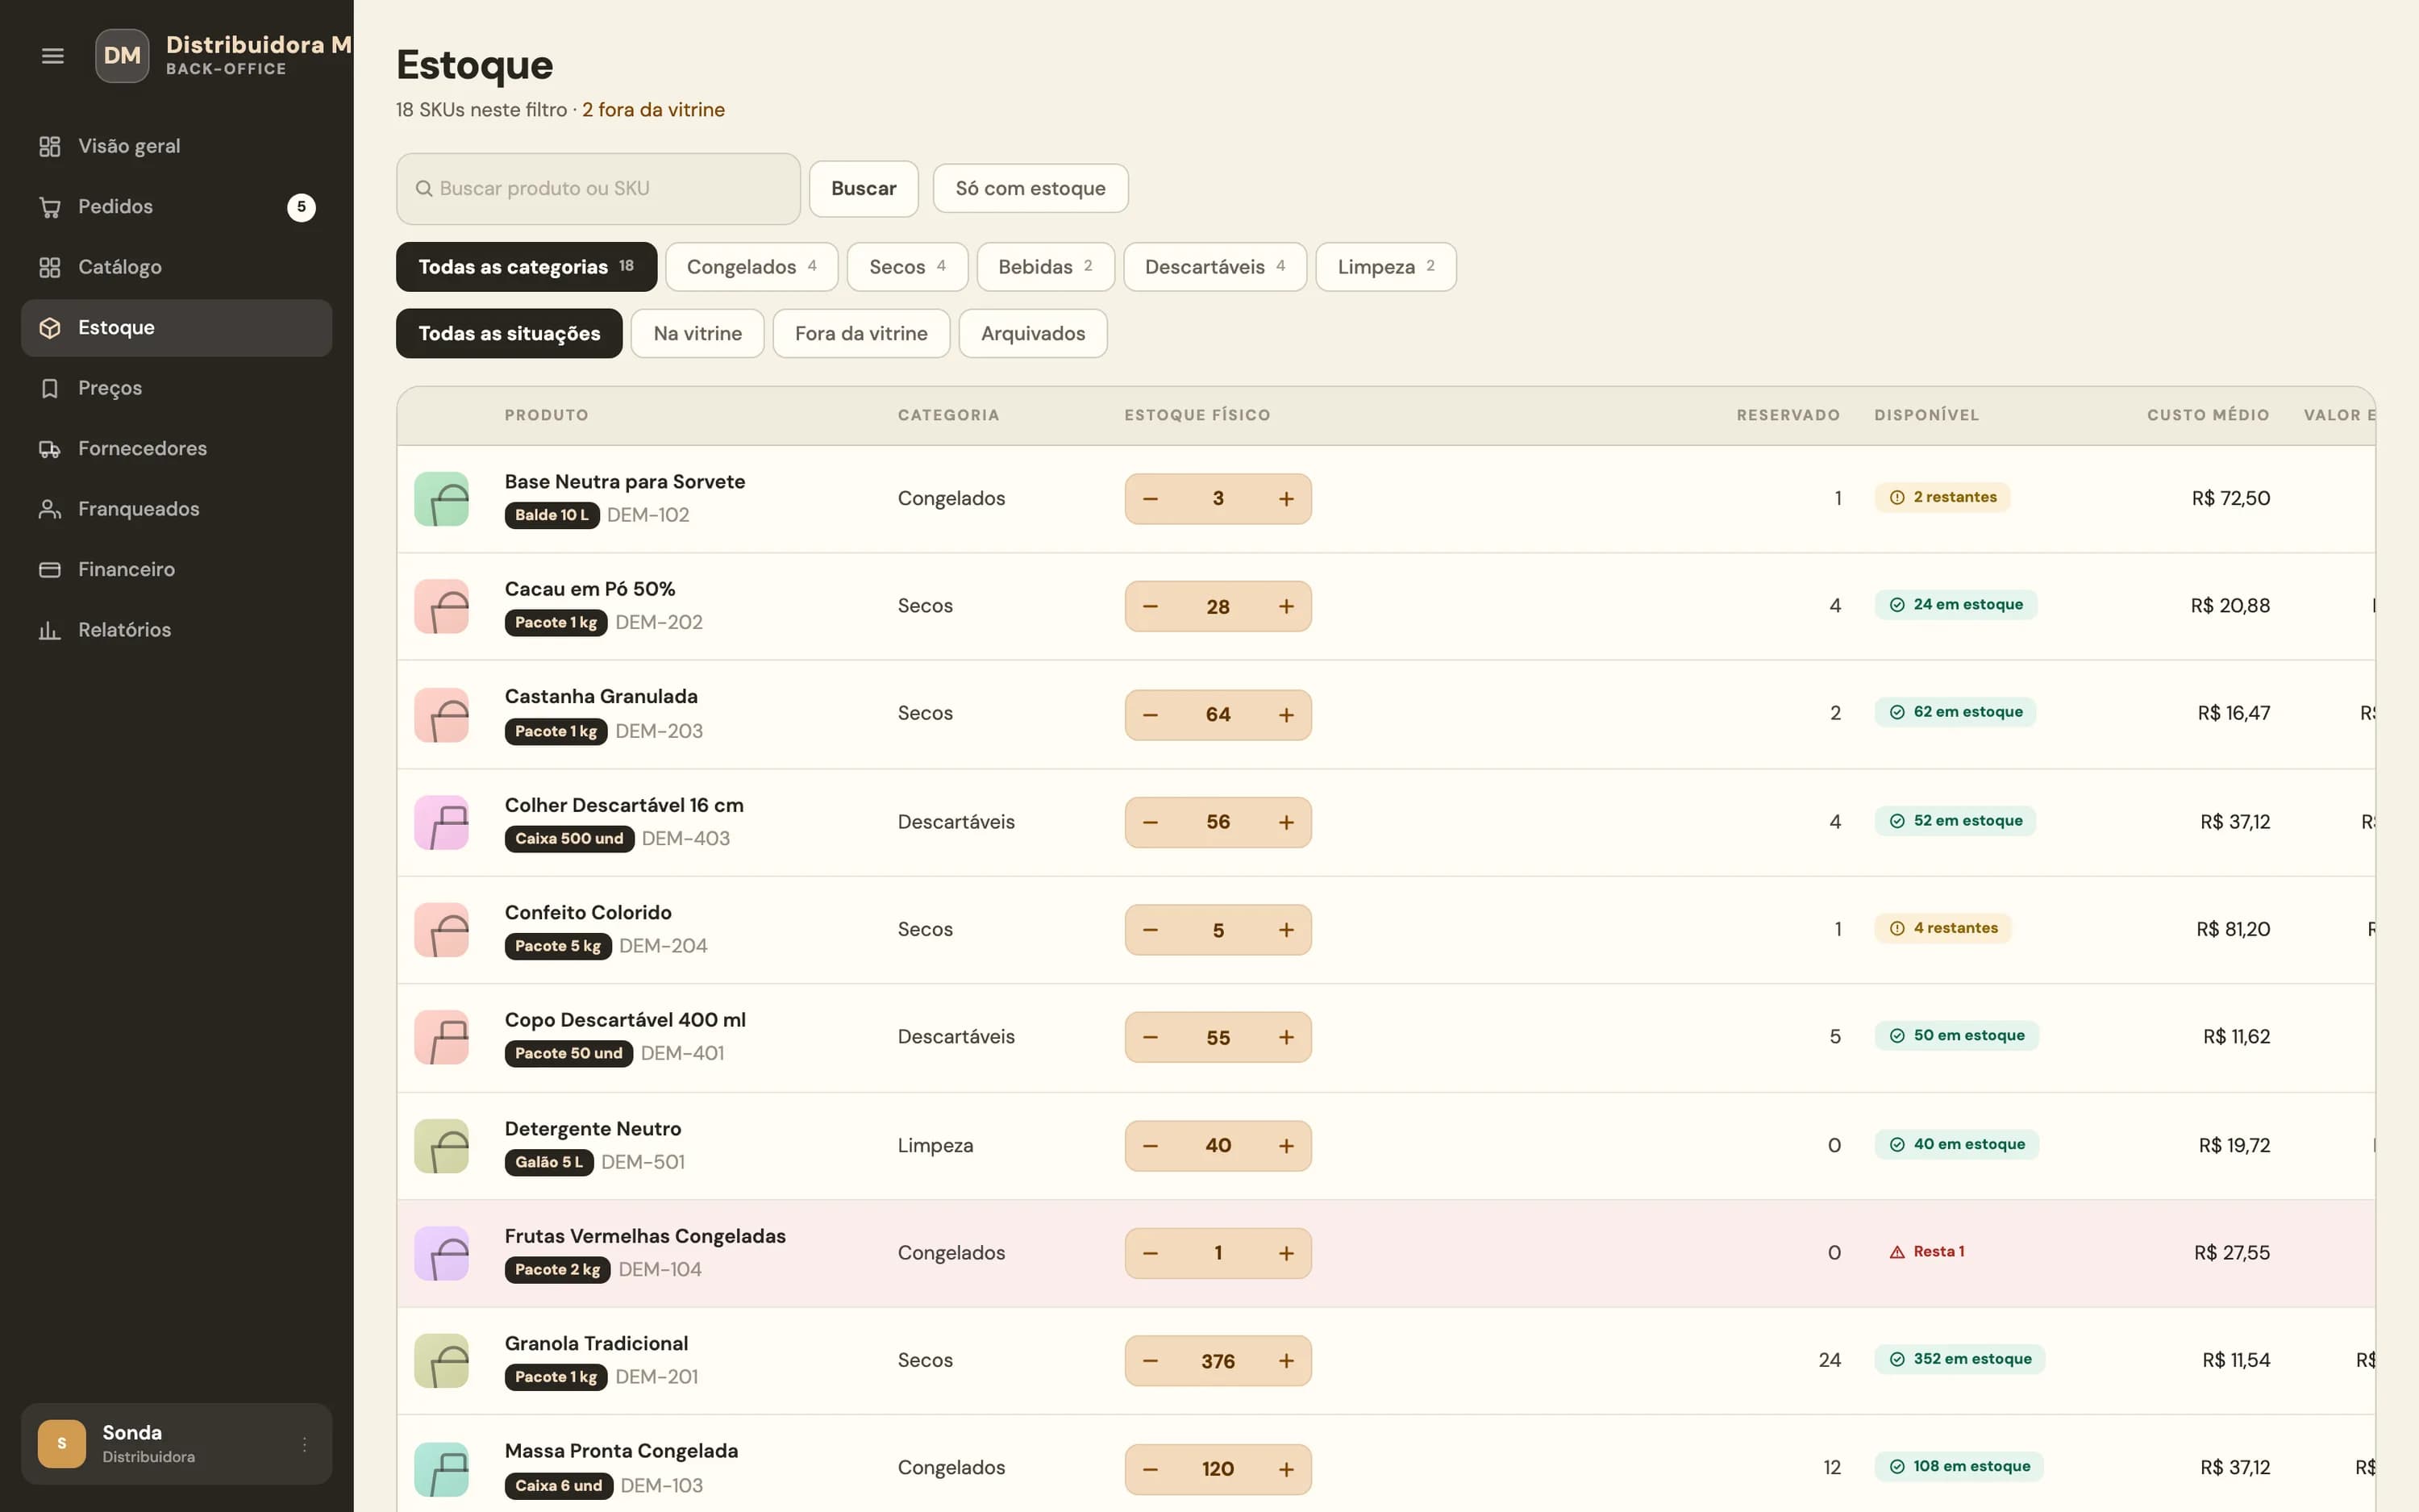Toggle the Só com estoque filter
The image size is (2419, 1512).
pyautogui.click(x=1030, y=189)
